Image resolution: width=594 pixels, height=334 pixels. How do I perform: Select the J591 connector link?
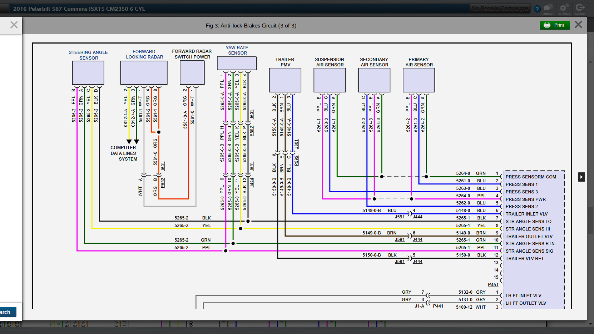coord(400,217)
